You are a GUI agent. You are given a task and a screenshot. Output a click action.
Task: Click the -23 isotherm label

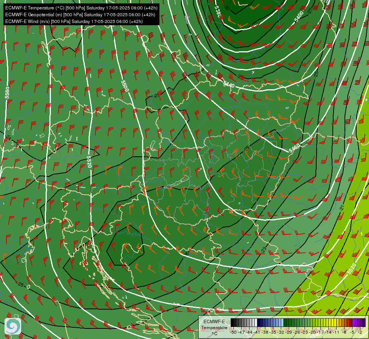coord(264,250)
